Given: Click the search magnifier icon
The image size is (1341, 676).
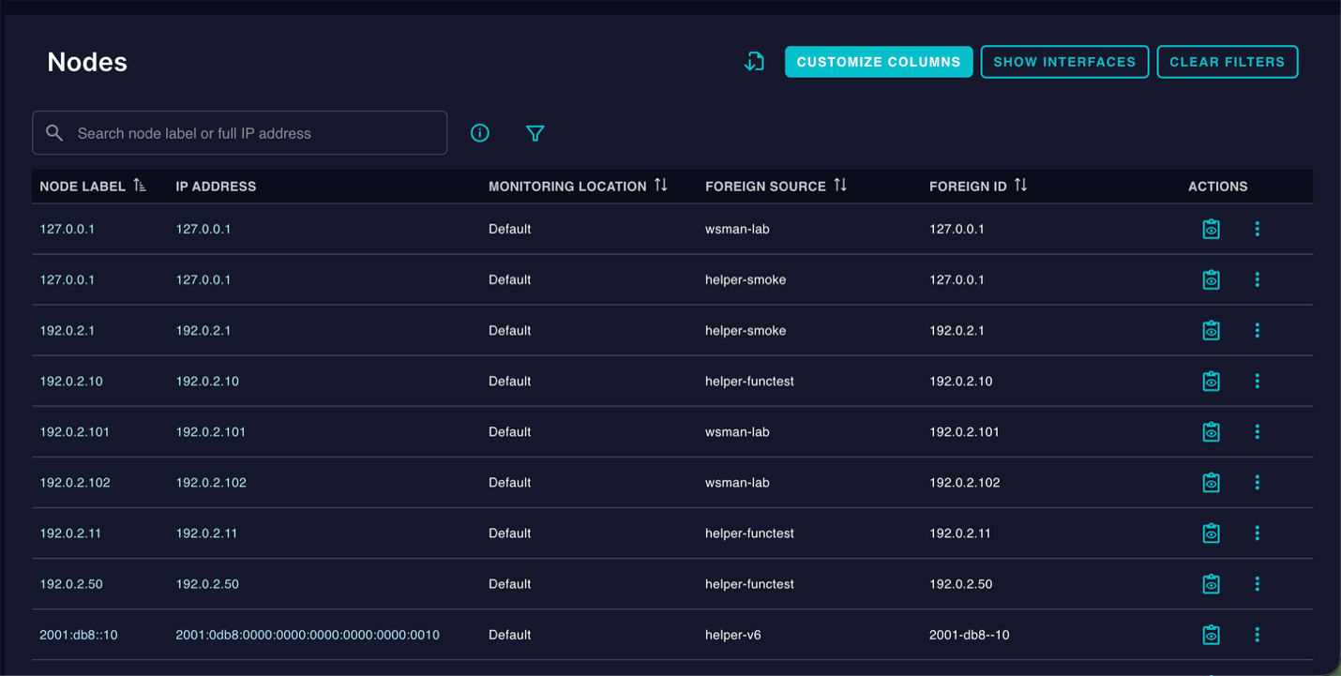Looking at the screenshot, I should click(x=55, y=133).
